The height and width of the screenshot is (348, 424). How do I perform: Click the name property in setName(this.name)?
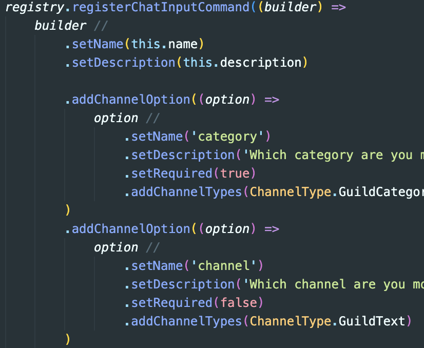click(x=182, y=44)
